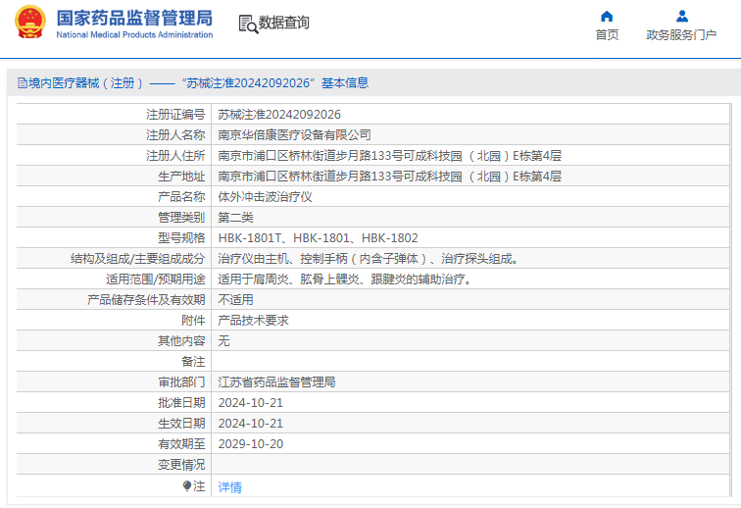Select 江苏省药品监督管理局 approval department
The height and width of the screenshot is (508, 741).
click(x=277, y=382)
